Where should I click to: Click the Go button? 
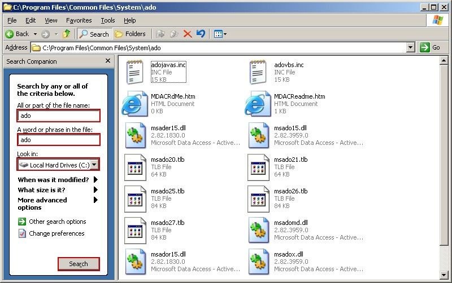(430, 47)
